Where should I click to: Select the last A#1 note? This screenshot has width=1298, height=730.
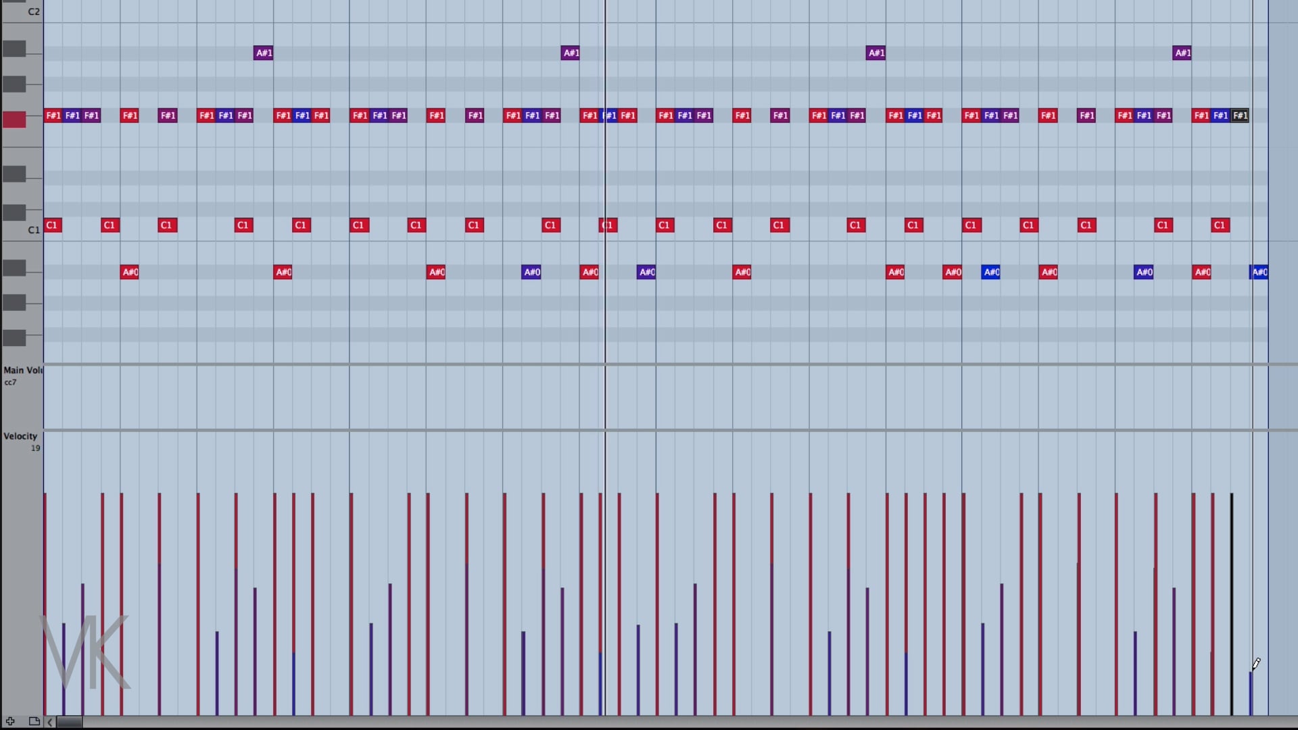pyautogui.click(x=1182, y=53)
